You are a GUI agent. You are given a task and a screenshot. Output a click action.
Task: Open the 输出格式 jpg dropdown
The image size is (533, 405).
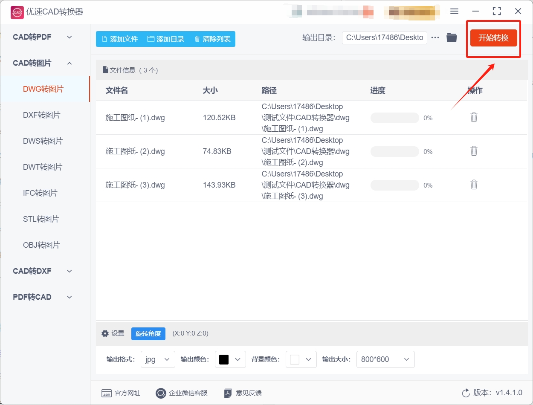158,359
